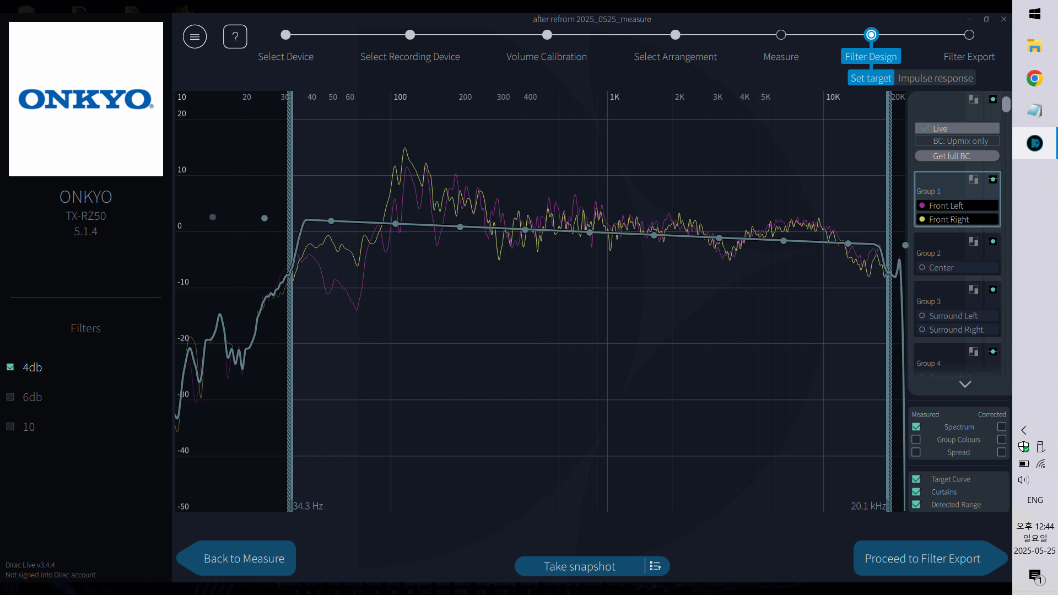Click Group 4 curve view squares icon

click(x=974, y=351)
